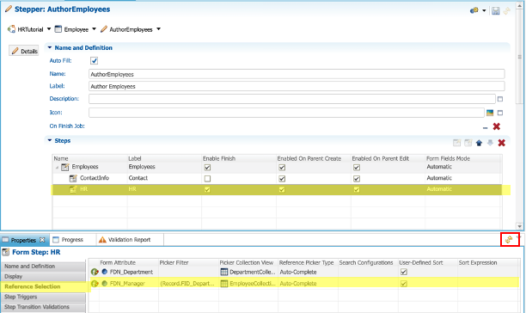Click expand box beside Description field
Viewport: 526px width, 313px height.
click(x=500, y=99)
